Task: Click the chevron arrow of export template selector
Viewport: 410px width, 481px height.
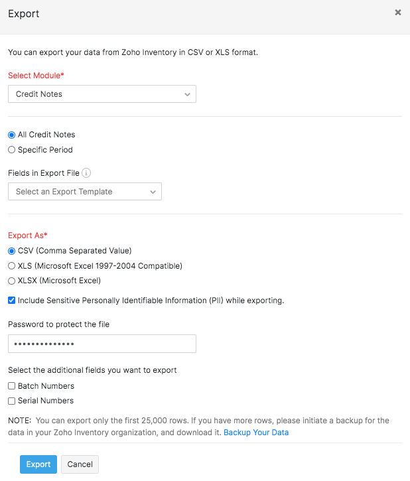Action: 153,192
